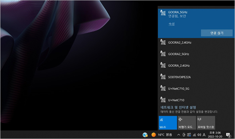Open the clock showing 오후 3:06
This screenshot has height=139, width=235.
215,135
